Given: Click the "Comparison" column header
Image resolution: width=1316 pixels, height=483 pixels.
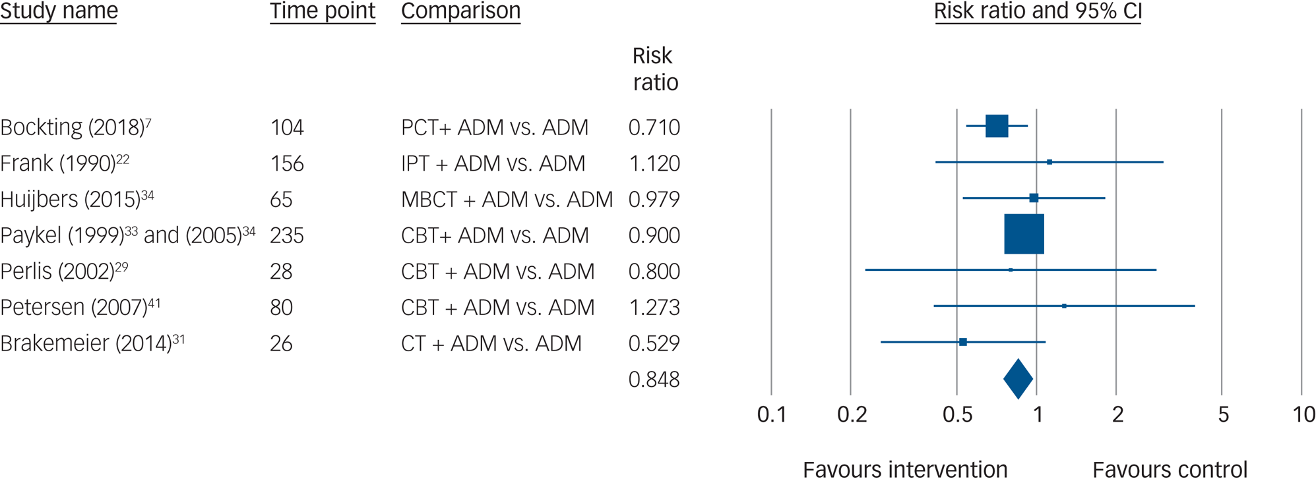Looking at the screenshot, I should 460,11.
